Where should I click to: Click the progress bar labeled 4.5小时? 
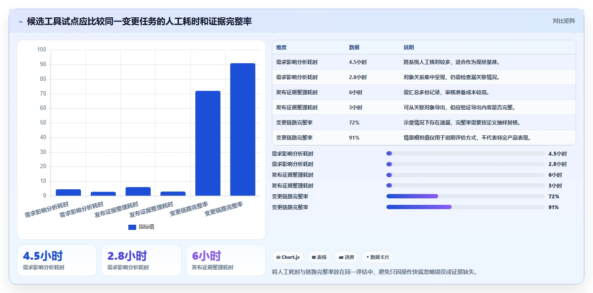pos(465,153)
